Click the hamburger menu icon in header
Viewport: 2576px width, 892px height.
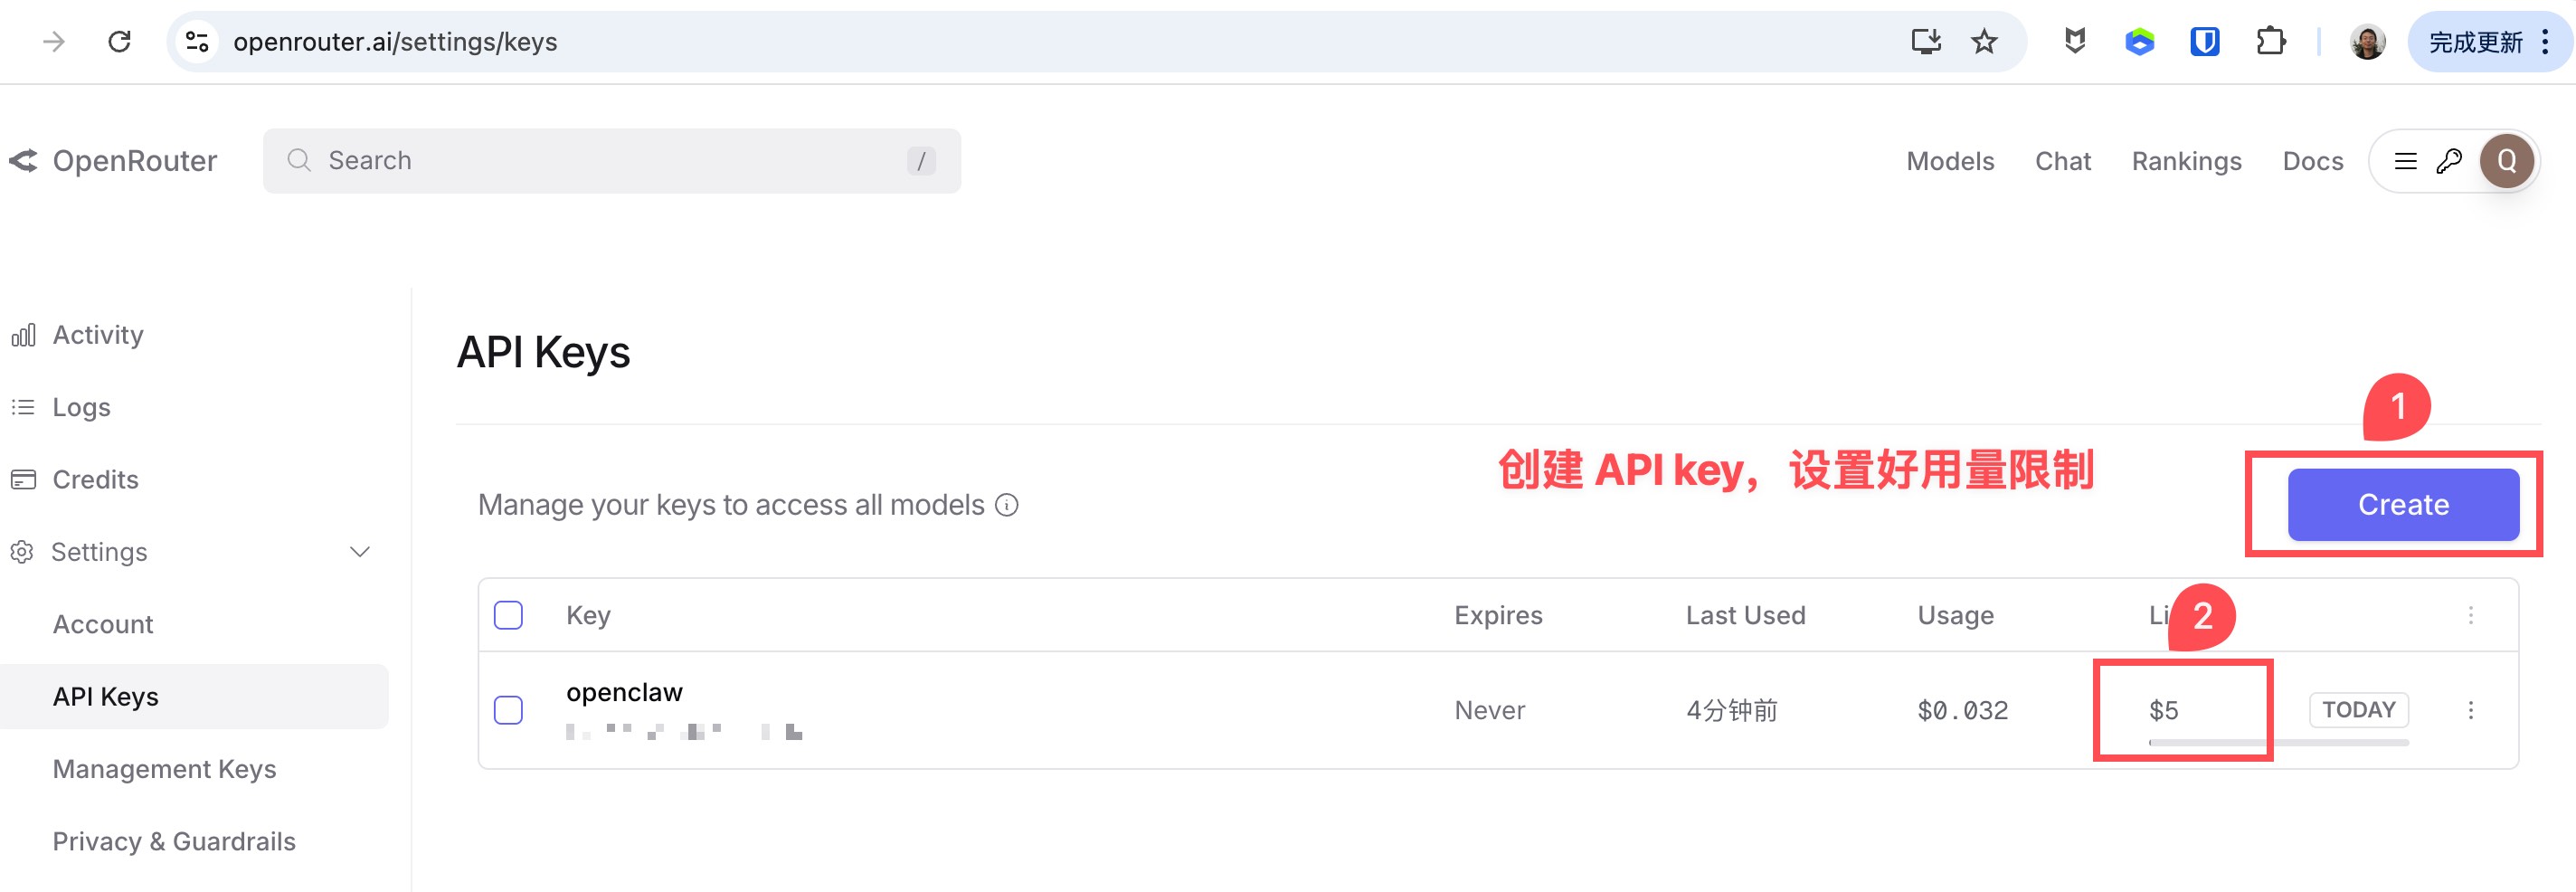point(2405,161)
